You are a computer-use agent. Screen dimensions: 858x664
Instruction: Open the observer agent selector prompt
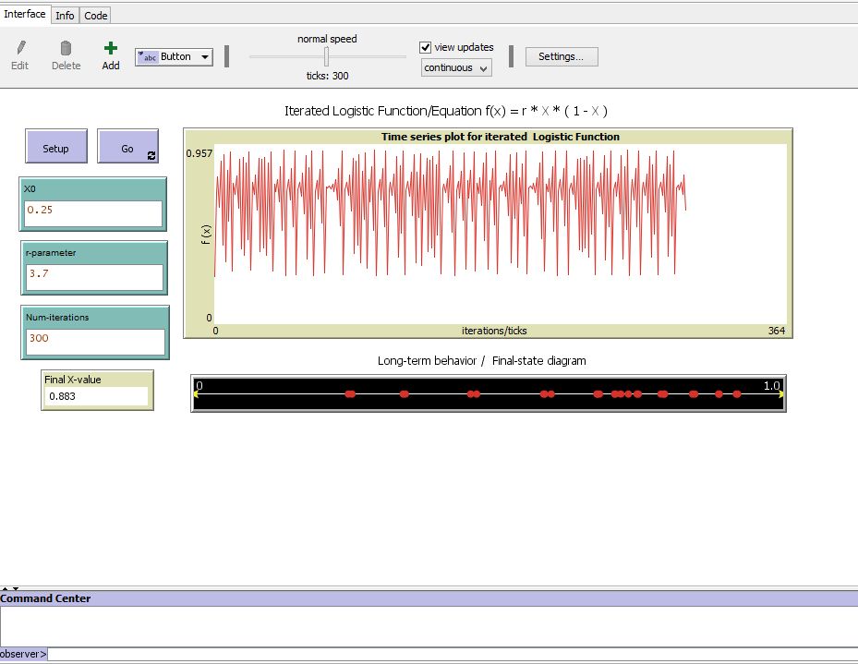tap(23, 654)
